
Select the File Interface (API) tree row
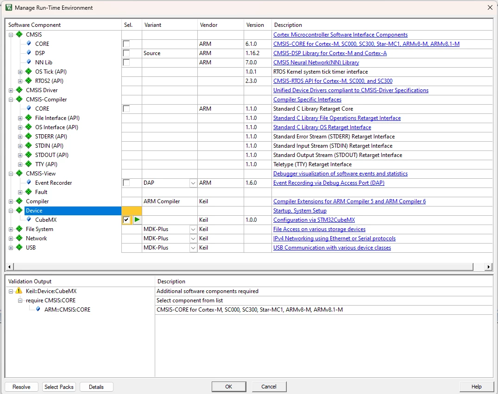(x=57, y=118)
